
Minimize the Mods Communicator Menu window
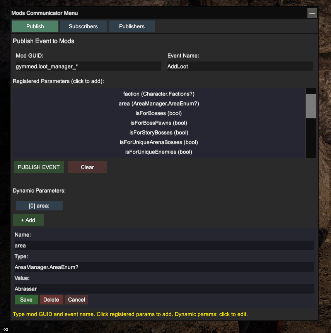pyautogui.click(x=312, y=13)
